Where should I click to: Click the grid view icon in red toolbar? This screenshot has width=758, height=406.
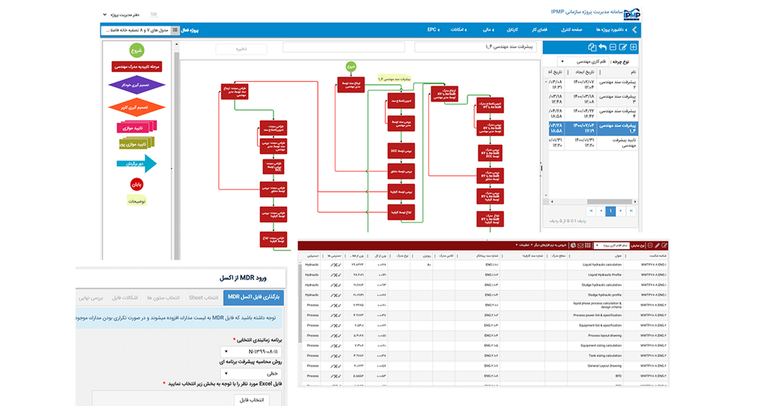(x=588, y=246)
